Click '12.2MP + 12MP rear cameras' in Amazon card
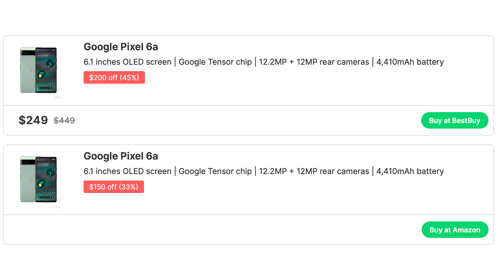This screenshot has width=499, height=280. (314, 172)
